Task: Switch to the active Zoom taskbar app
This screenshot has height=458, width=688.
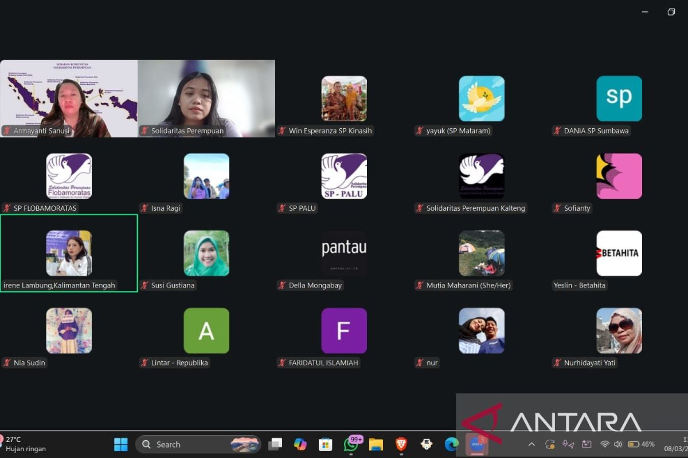Action: click(x=476, y=444)
